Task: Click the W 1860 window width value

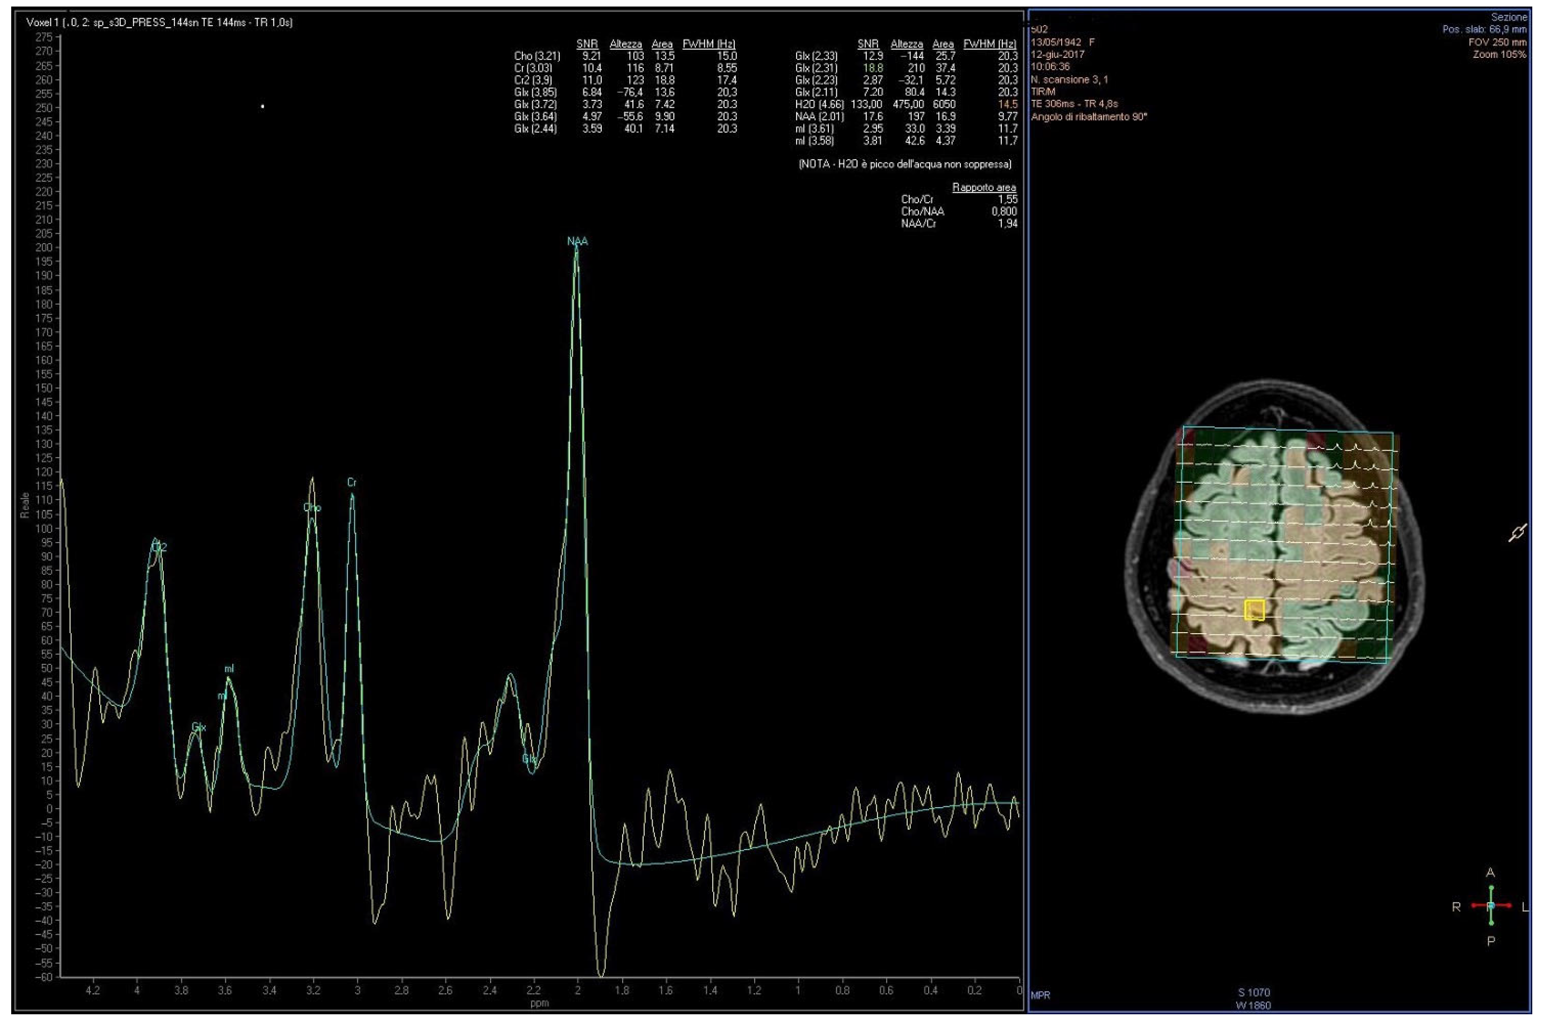Action: click(1253, 1005)
